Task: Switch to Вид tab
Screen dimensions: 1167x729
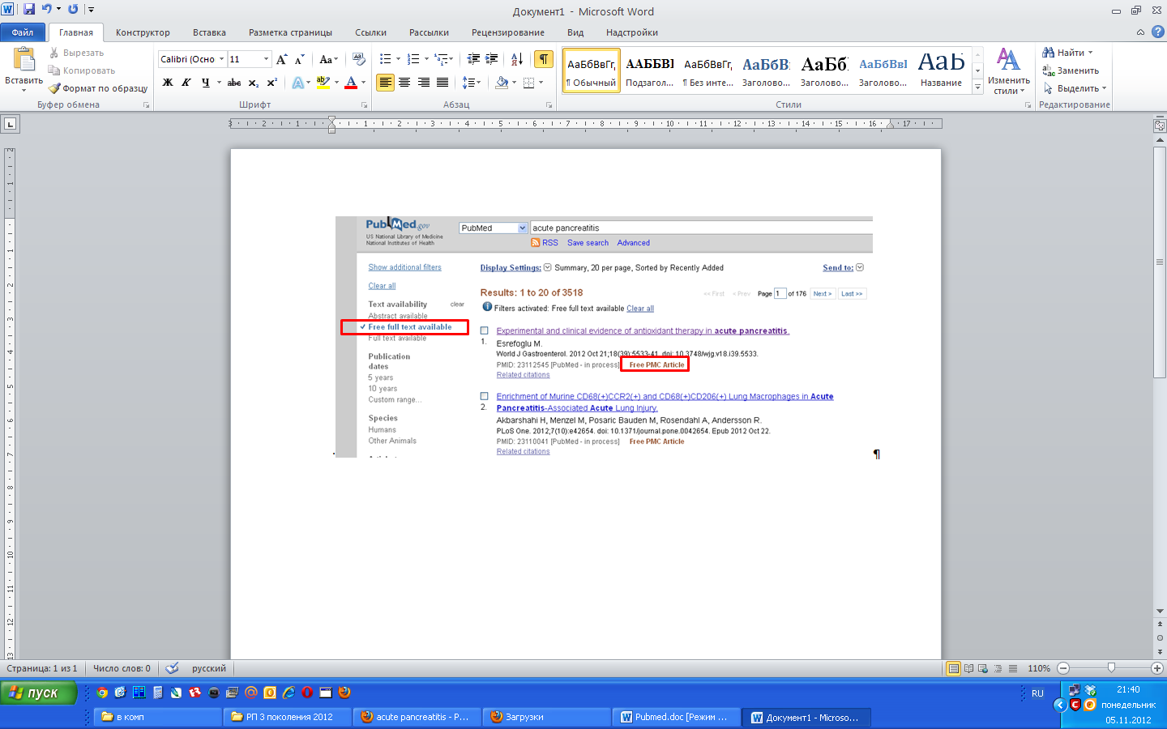Action: point(575,32)
